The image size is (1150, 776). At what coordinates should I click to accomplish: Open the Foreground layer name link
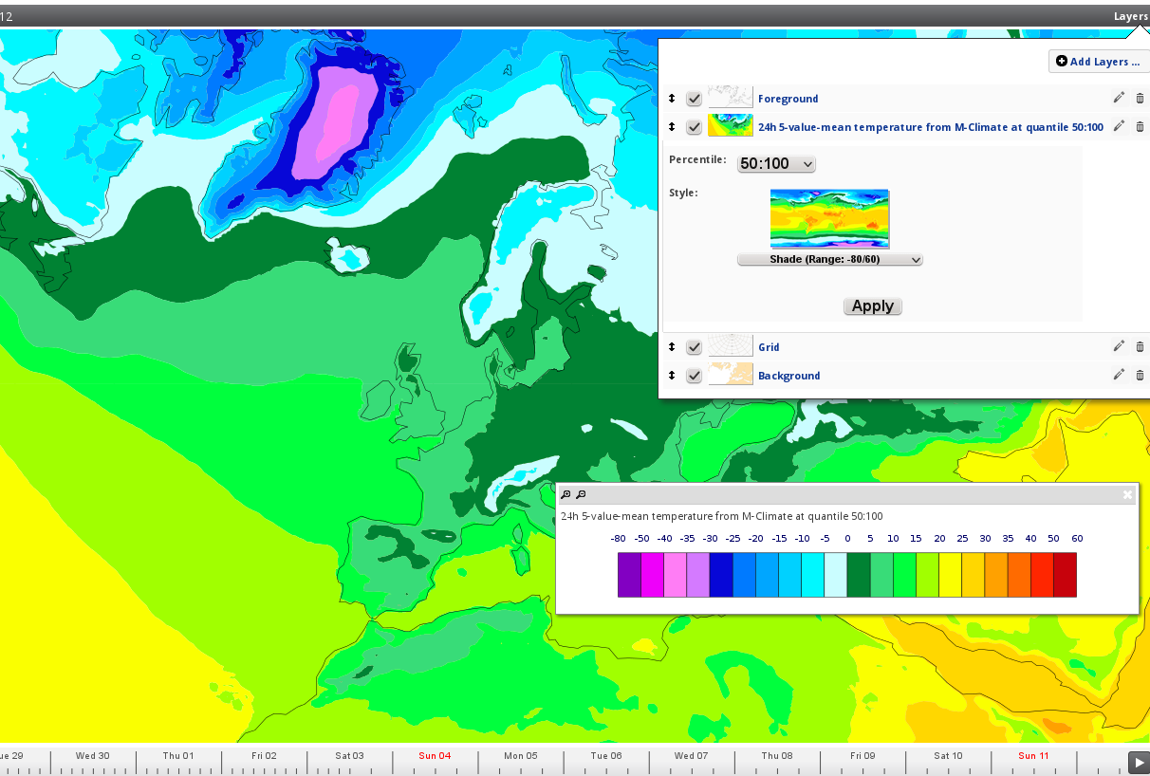788,99
